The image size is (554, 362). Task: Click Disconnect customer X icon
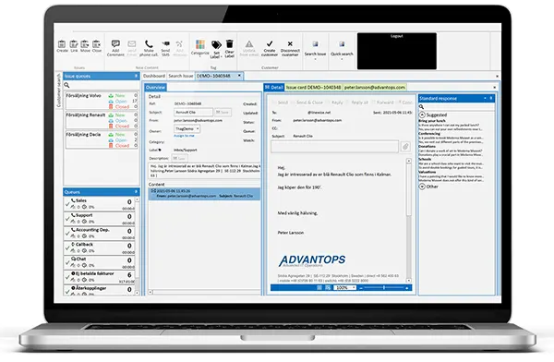(290, 43)
